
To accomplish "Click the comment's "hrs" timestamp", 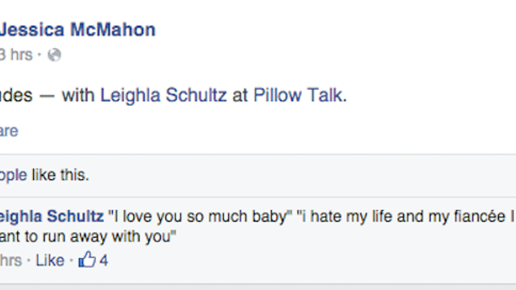I will click(11, 260).
